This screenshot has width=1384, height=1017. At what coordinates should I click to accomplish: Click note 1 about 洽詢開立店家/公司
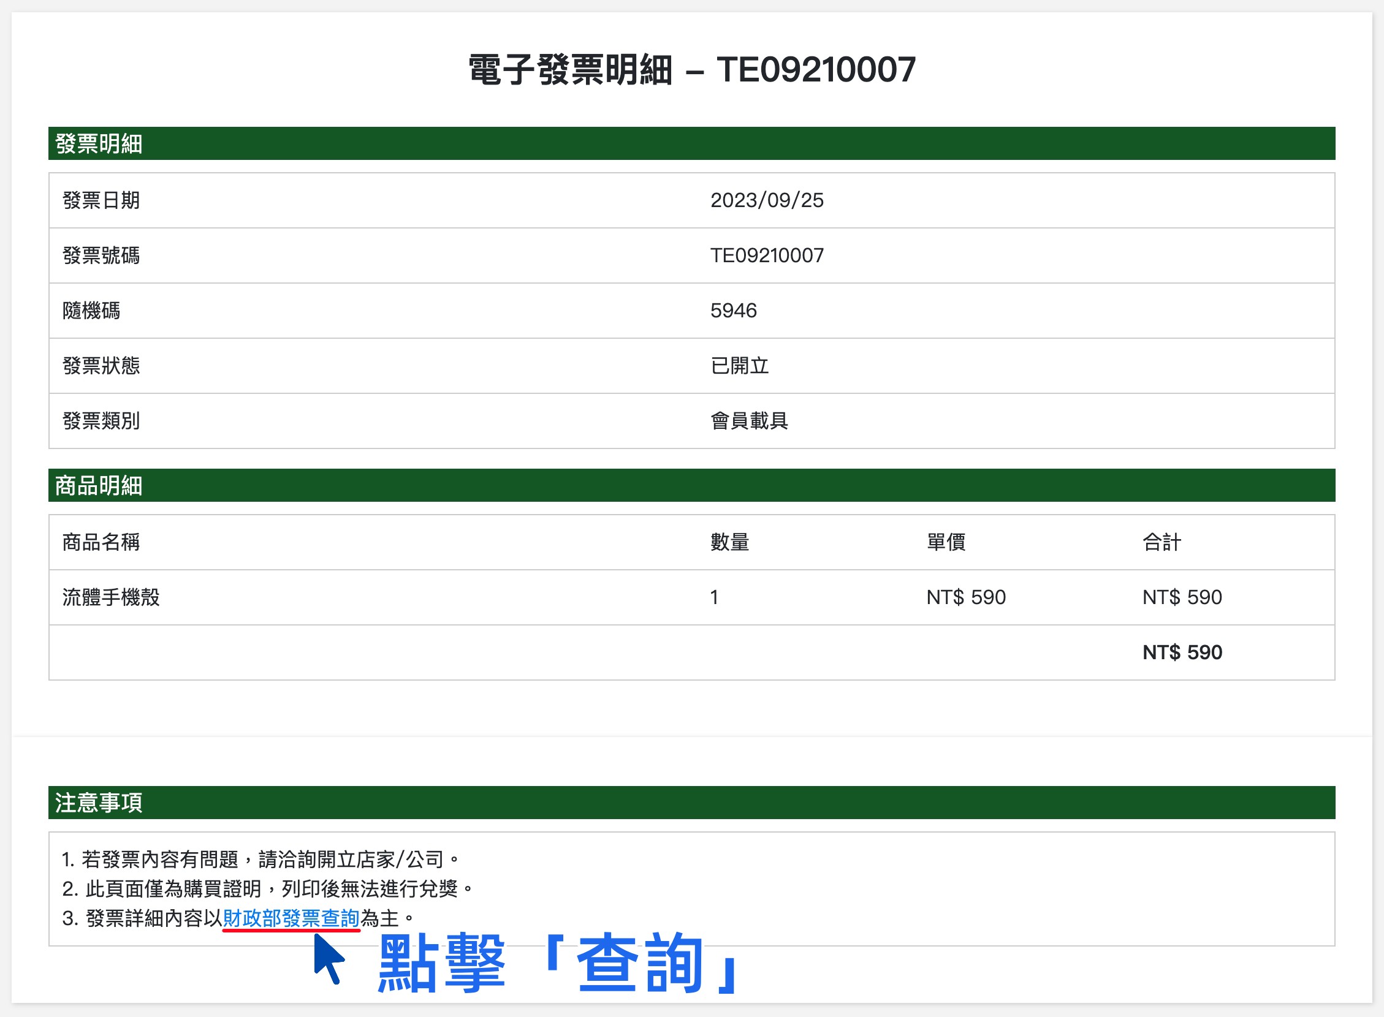coord(261,860)
